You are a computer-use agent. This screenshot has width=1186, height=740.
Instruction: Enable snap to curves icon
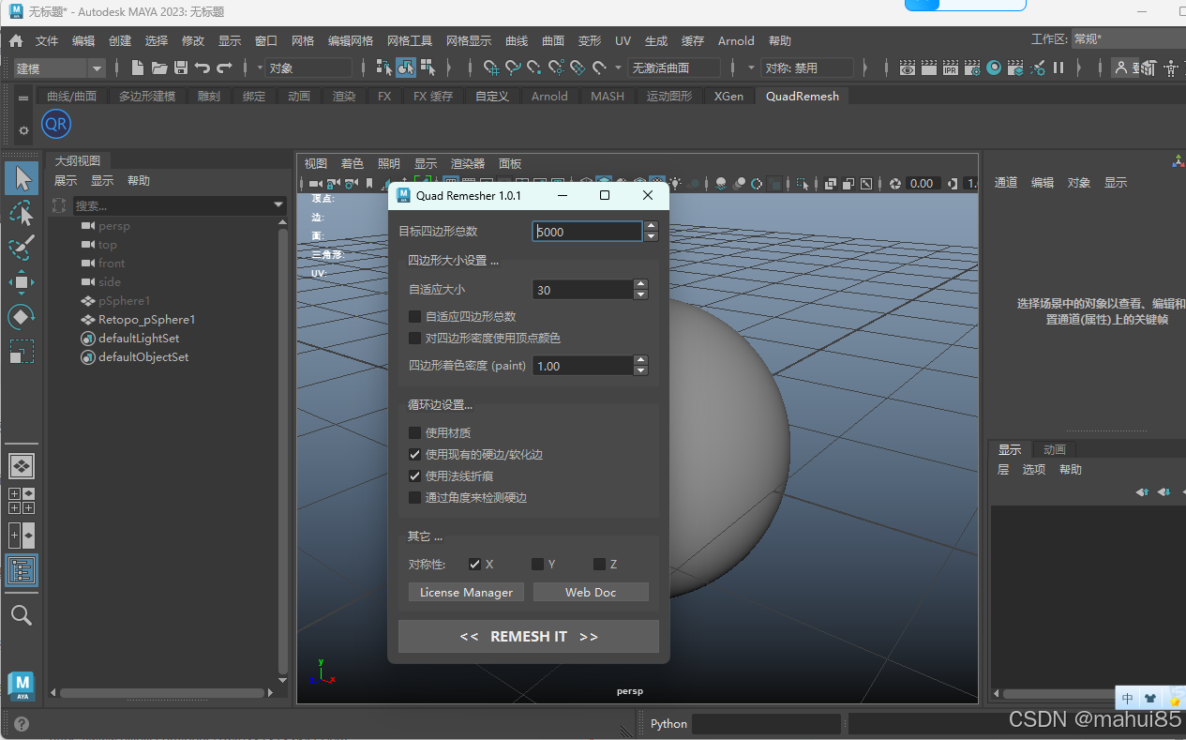click(513, 68)
